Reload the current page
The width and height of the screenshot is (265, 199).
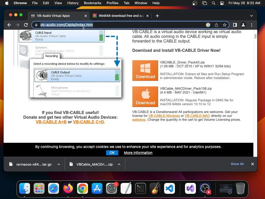coord(26,25)
